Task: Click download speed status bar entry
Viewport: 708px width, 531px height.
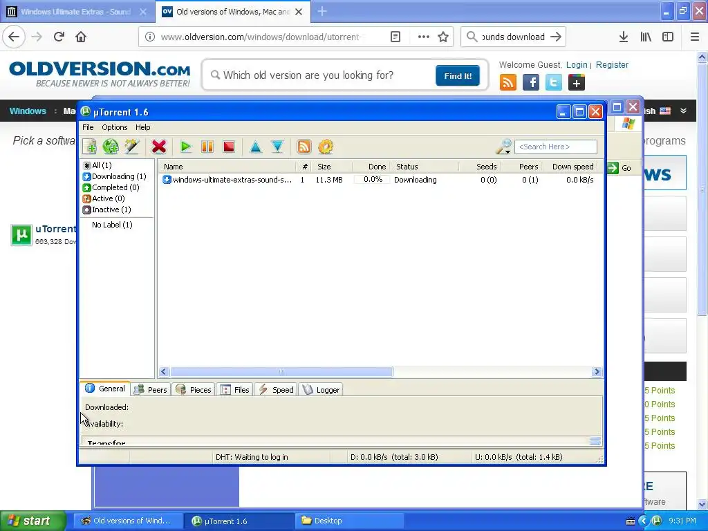Action: click(x=394, y=457)
